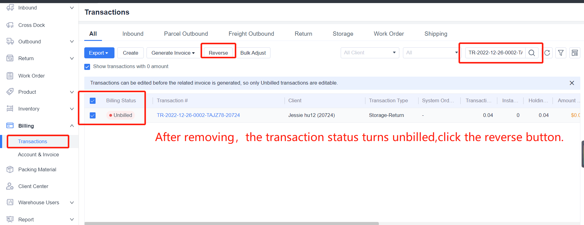Click the Amount column header

569,101
